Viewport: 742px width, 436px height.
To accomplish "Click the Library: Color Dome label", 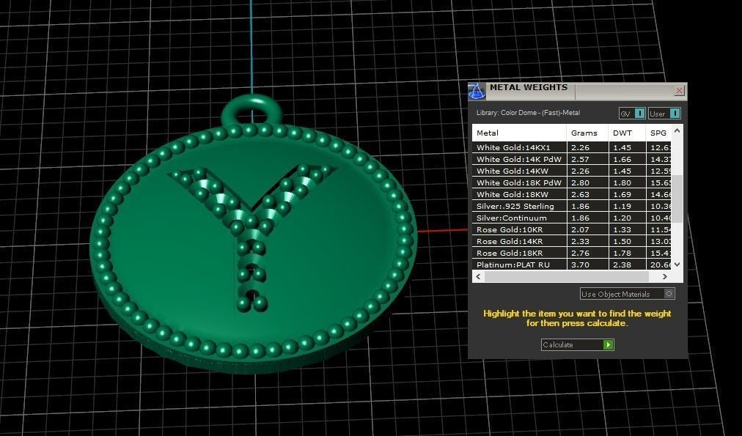I will pyautogui.click(x=528, y=113).
